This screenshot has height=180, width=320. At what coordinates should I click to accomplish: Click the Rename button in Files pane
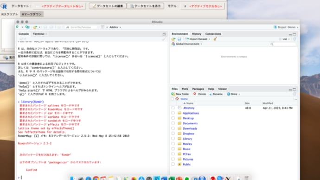216,94
